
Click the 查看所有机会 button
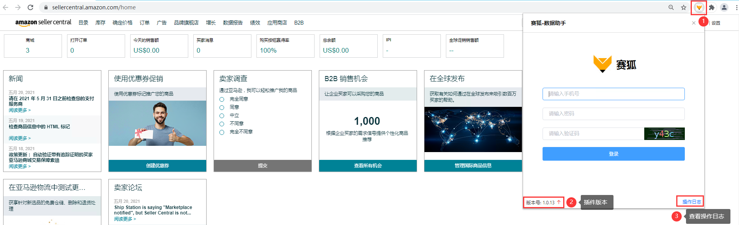click(368, 166)
